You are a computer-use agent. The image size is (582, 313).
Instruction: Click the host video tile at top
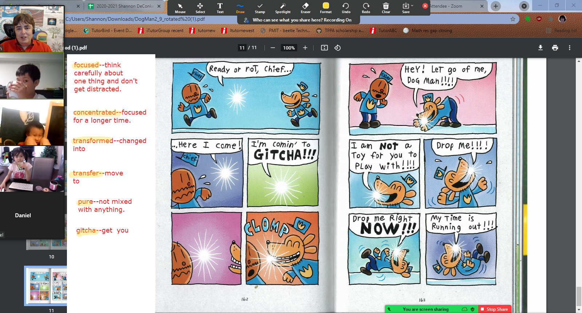click(x=32, y=29)
